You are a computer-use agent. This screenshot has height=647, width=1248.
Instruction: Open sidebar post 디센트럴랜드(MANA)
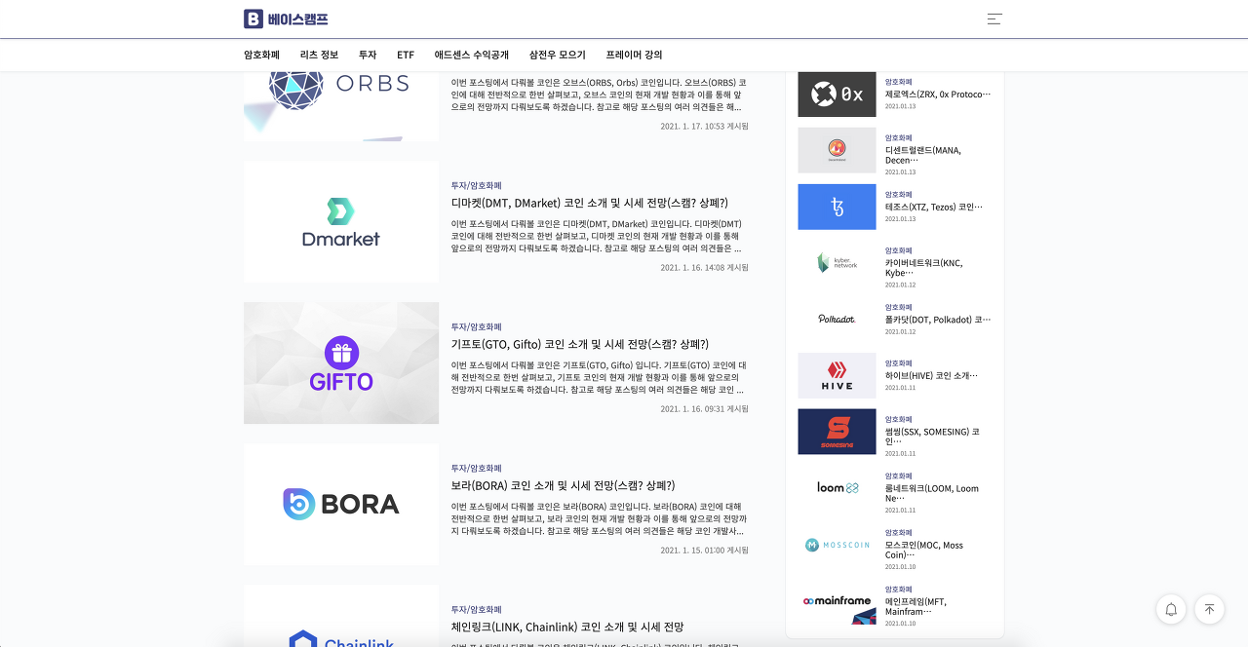[x=923, y=155]
